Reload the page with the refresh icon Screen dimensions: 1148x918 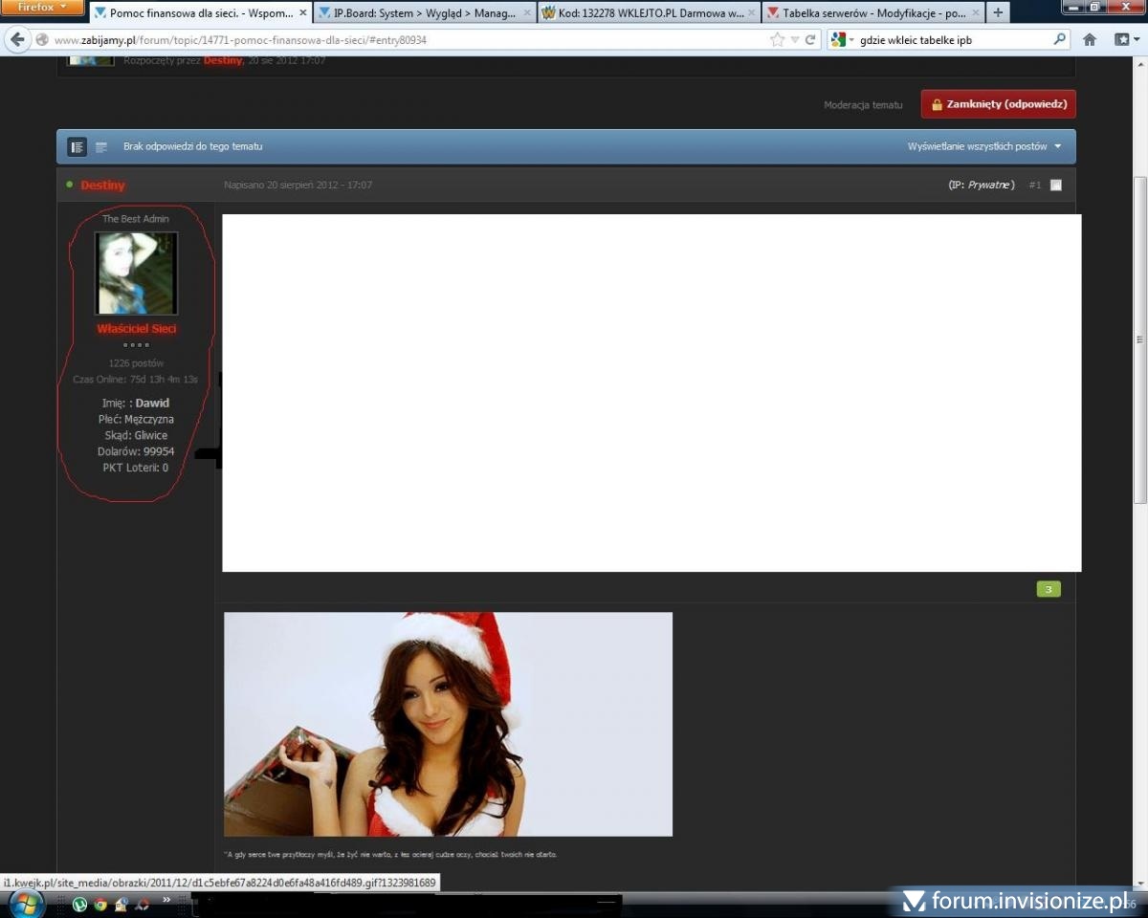click(x=810, y=40)
